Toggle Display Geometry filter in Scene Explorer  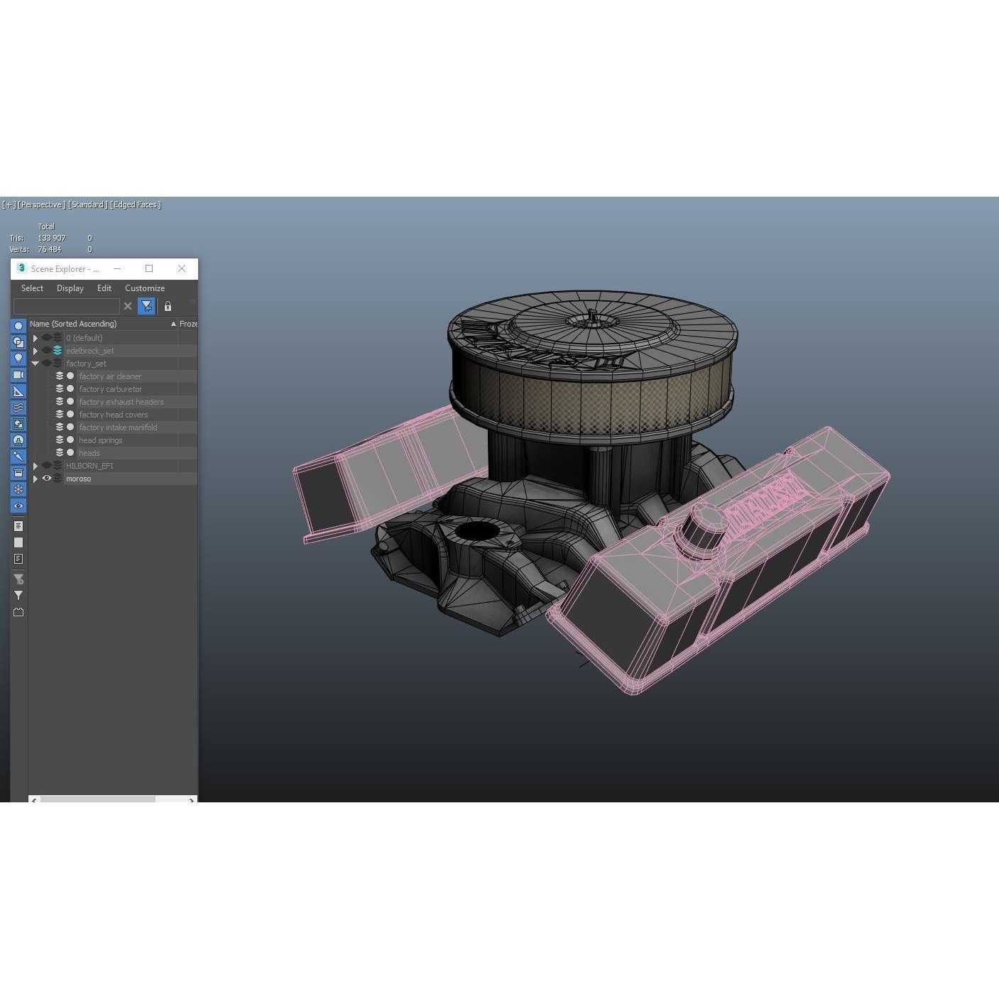point(18,326)
